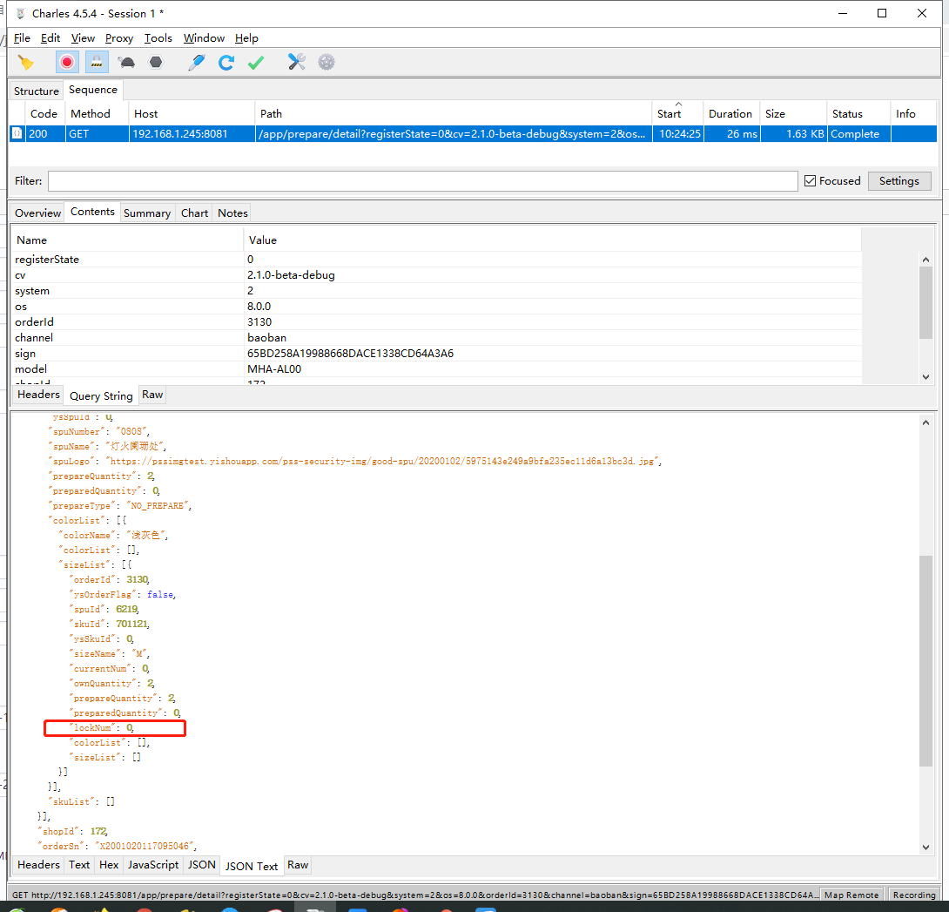Switch response view to Hex tab
The width and height of the screenshot is (949, 912).
[109, 865]
